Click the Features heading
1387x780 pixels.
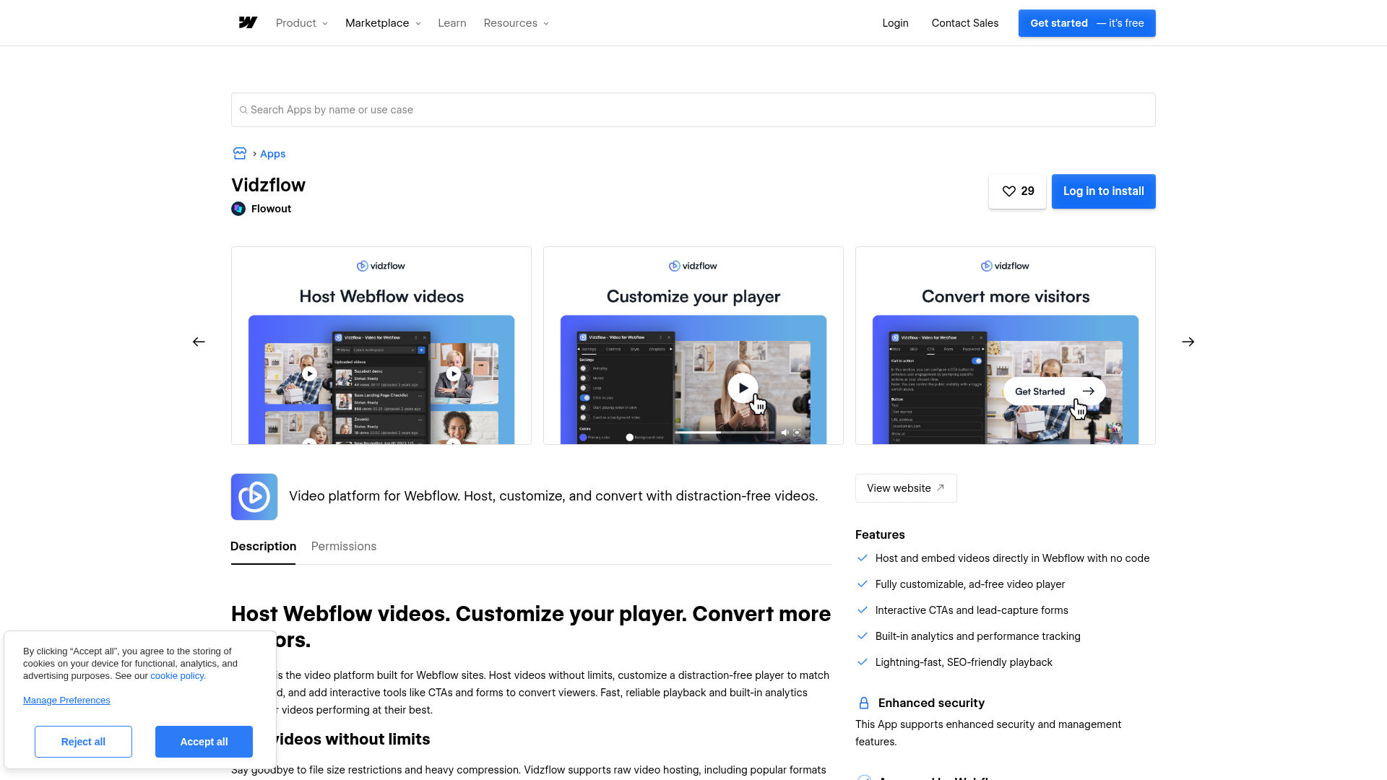[880, 535]
